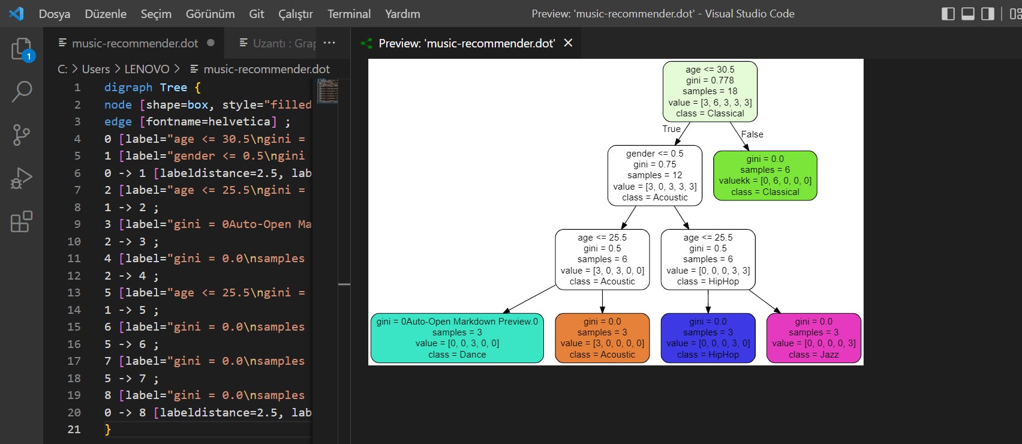Customize layout icon at title bar edge
The width and height of the screenshot is (1022, 444).
[x=1015, y=14]
